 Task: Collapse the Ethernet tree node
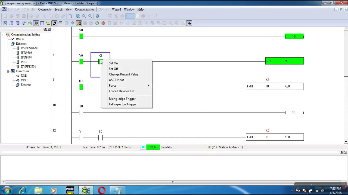8,44
